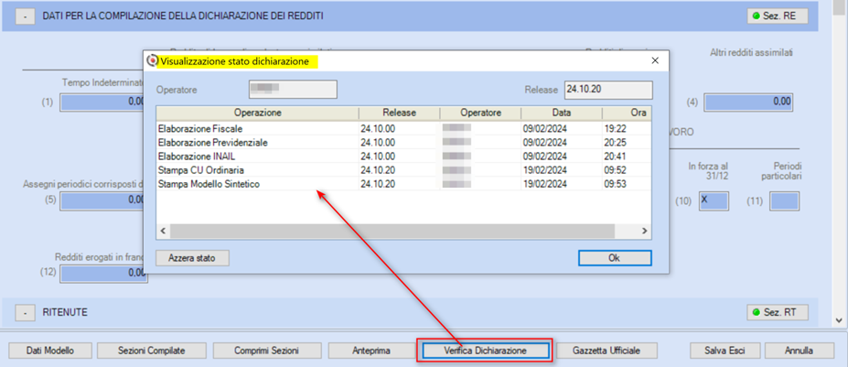This screenshot has width=848, height=367.
Task: Sort by the Release column header
Action: click(399, 113)
